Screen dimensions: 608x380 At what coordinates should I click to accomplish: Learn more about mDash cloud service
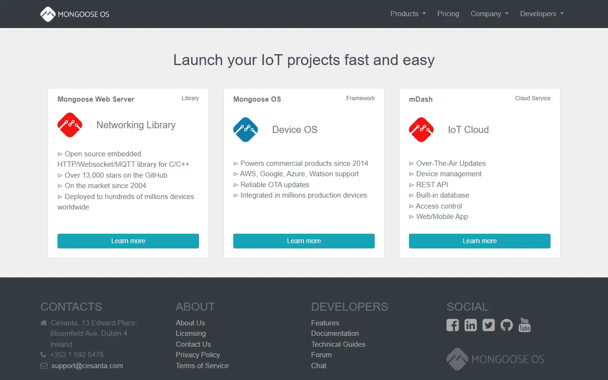pyautogui.click(x=480, y=241)
